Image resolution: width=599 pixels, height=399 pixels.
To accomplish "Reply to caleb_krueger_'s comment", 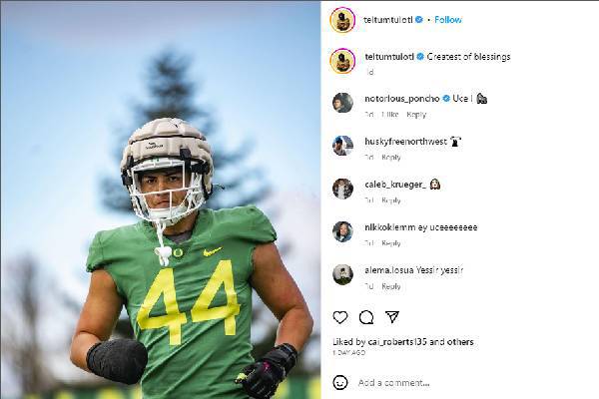I will tap(391, 200).
